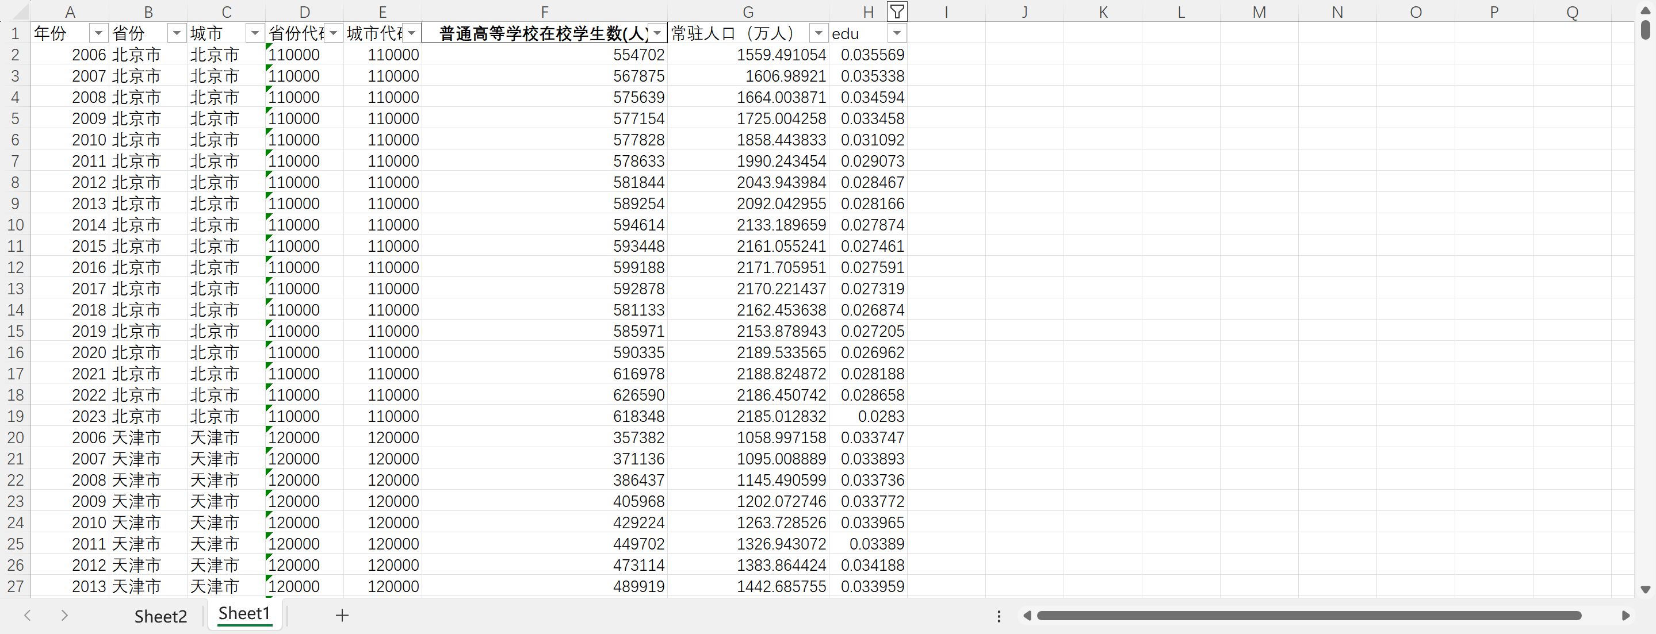The height and width of the screenshot is (634, 1656).
Task: Click previous sheet navigation arrow
Action: click(x=28, y=616)
